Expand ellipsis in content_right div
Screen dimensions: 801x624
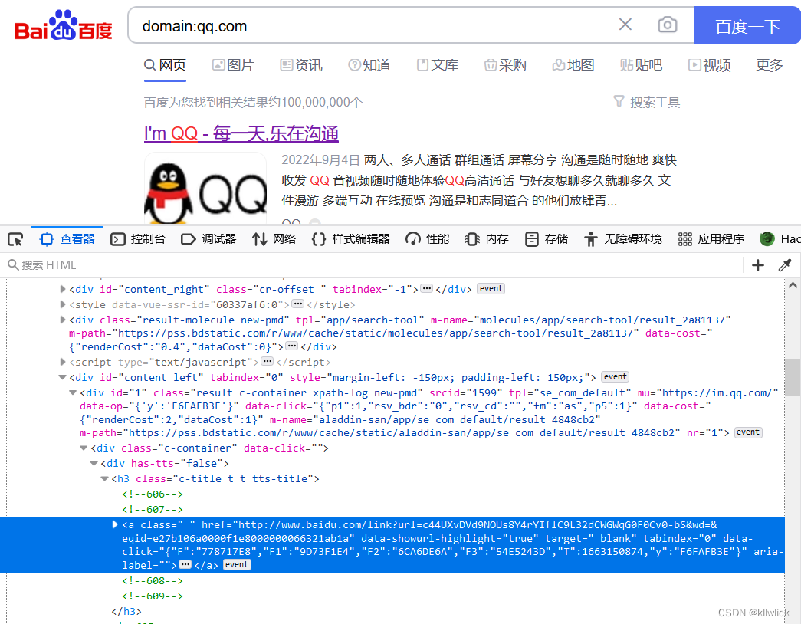click(x=427, y=289)
